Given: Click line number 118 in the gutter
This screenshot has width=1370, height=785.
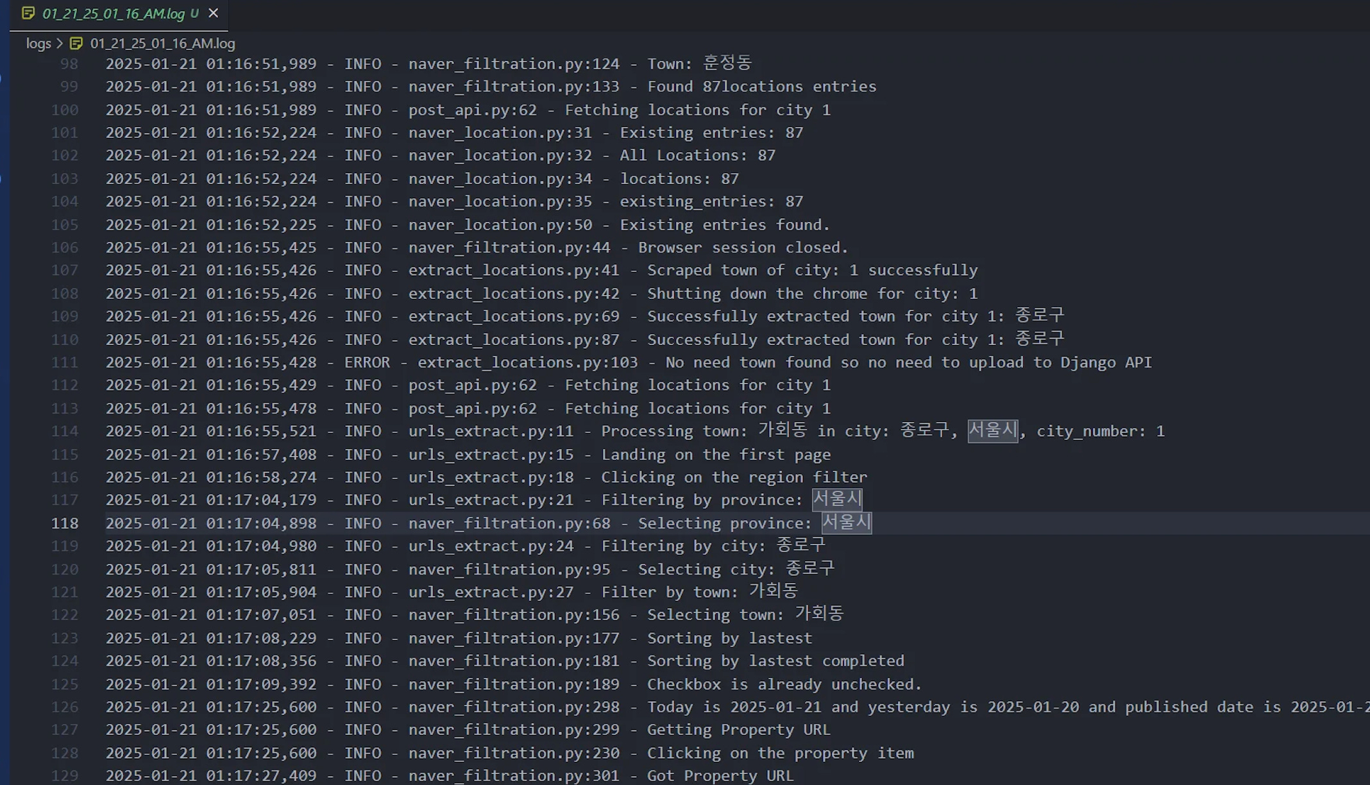Looking at the screenshot, I should coord(65,523).
